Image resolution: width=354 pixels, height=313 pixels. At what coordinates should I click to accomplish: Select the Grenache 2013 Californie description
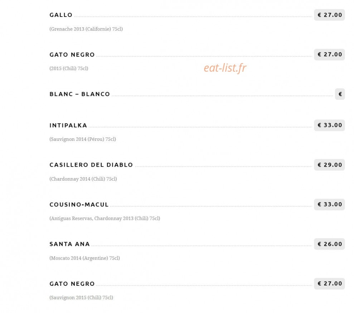pos(86,29)
